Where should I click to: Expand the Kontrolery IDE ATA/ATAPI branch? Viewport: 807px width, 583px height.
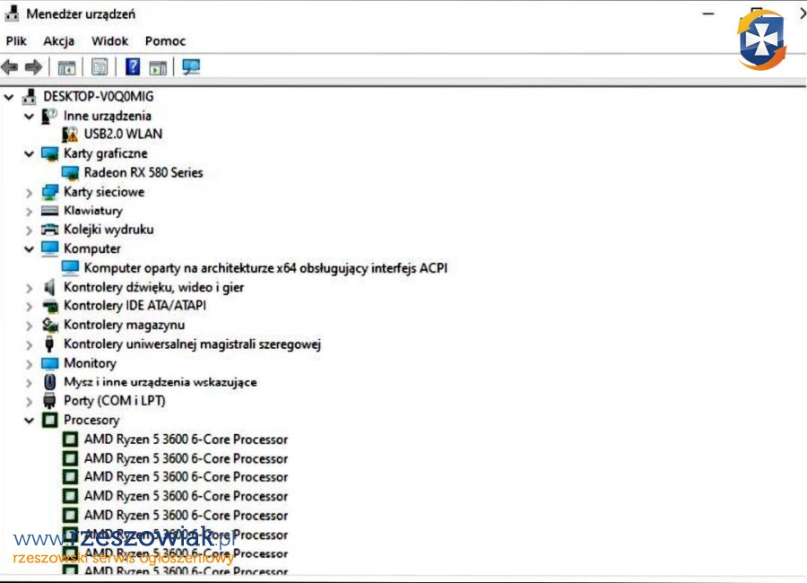tap(30, 307)
